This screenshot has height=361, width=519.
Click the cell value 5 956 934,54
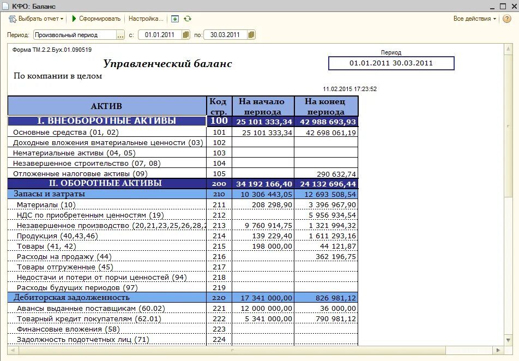326,215
